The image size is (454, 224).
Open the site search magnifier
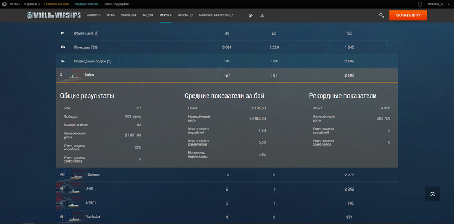[381, 15]
